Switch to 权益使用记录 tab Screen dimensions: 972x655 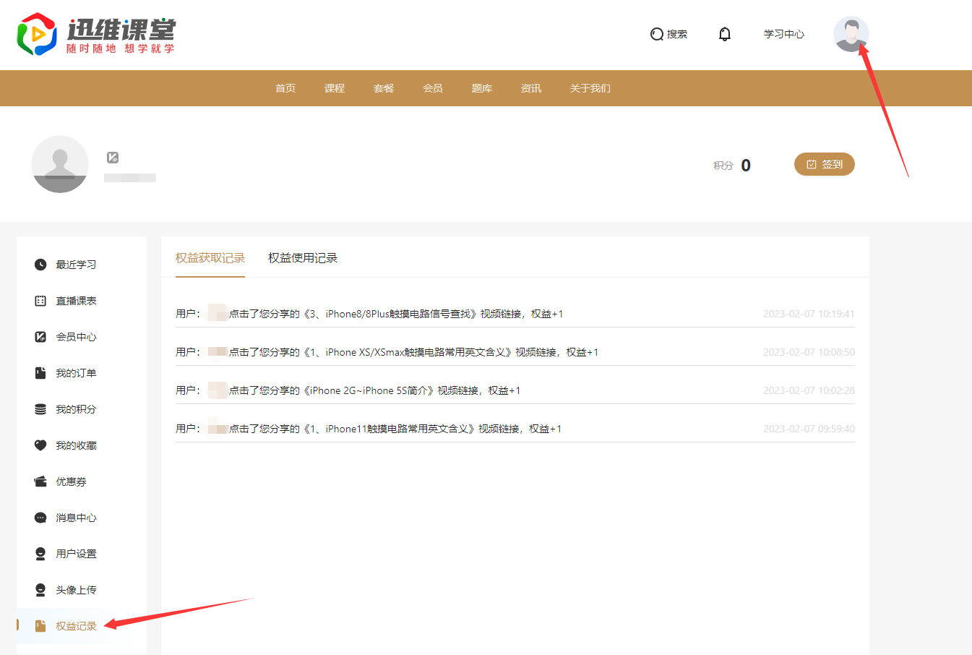tap(303, 258)
